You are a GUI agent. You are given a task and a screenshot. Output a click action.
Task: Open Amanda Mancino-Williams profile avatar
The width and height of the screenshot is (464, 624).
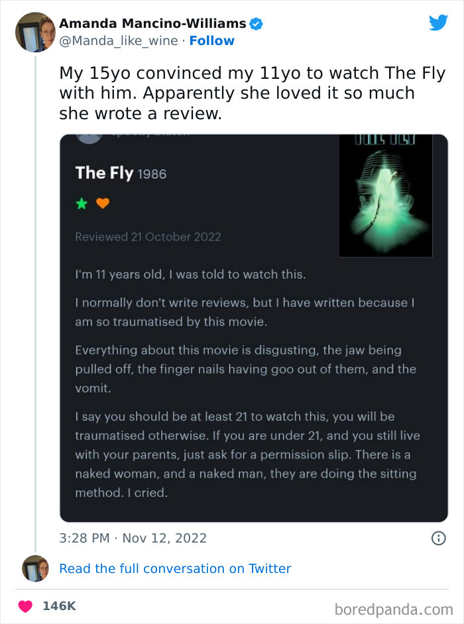tap(35, 32)
